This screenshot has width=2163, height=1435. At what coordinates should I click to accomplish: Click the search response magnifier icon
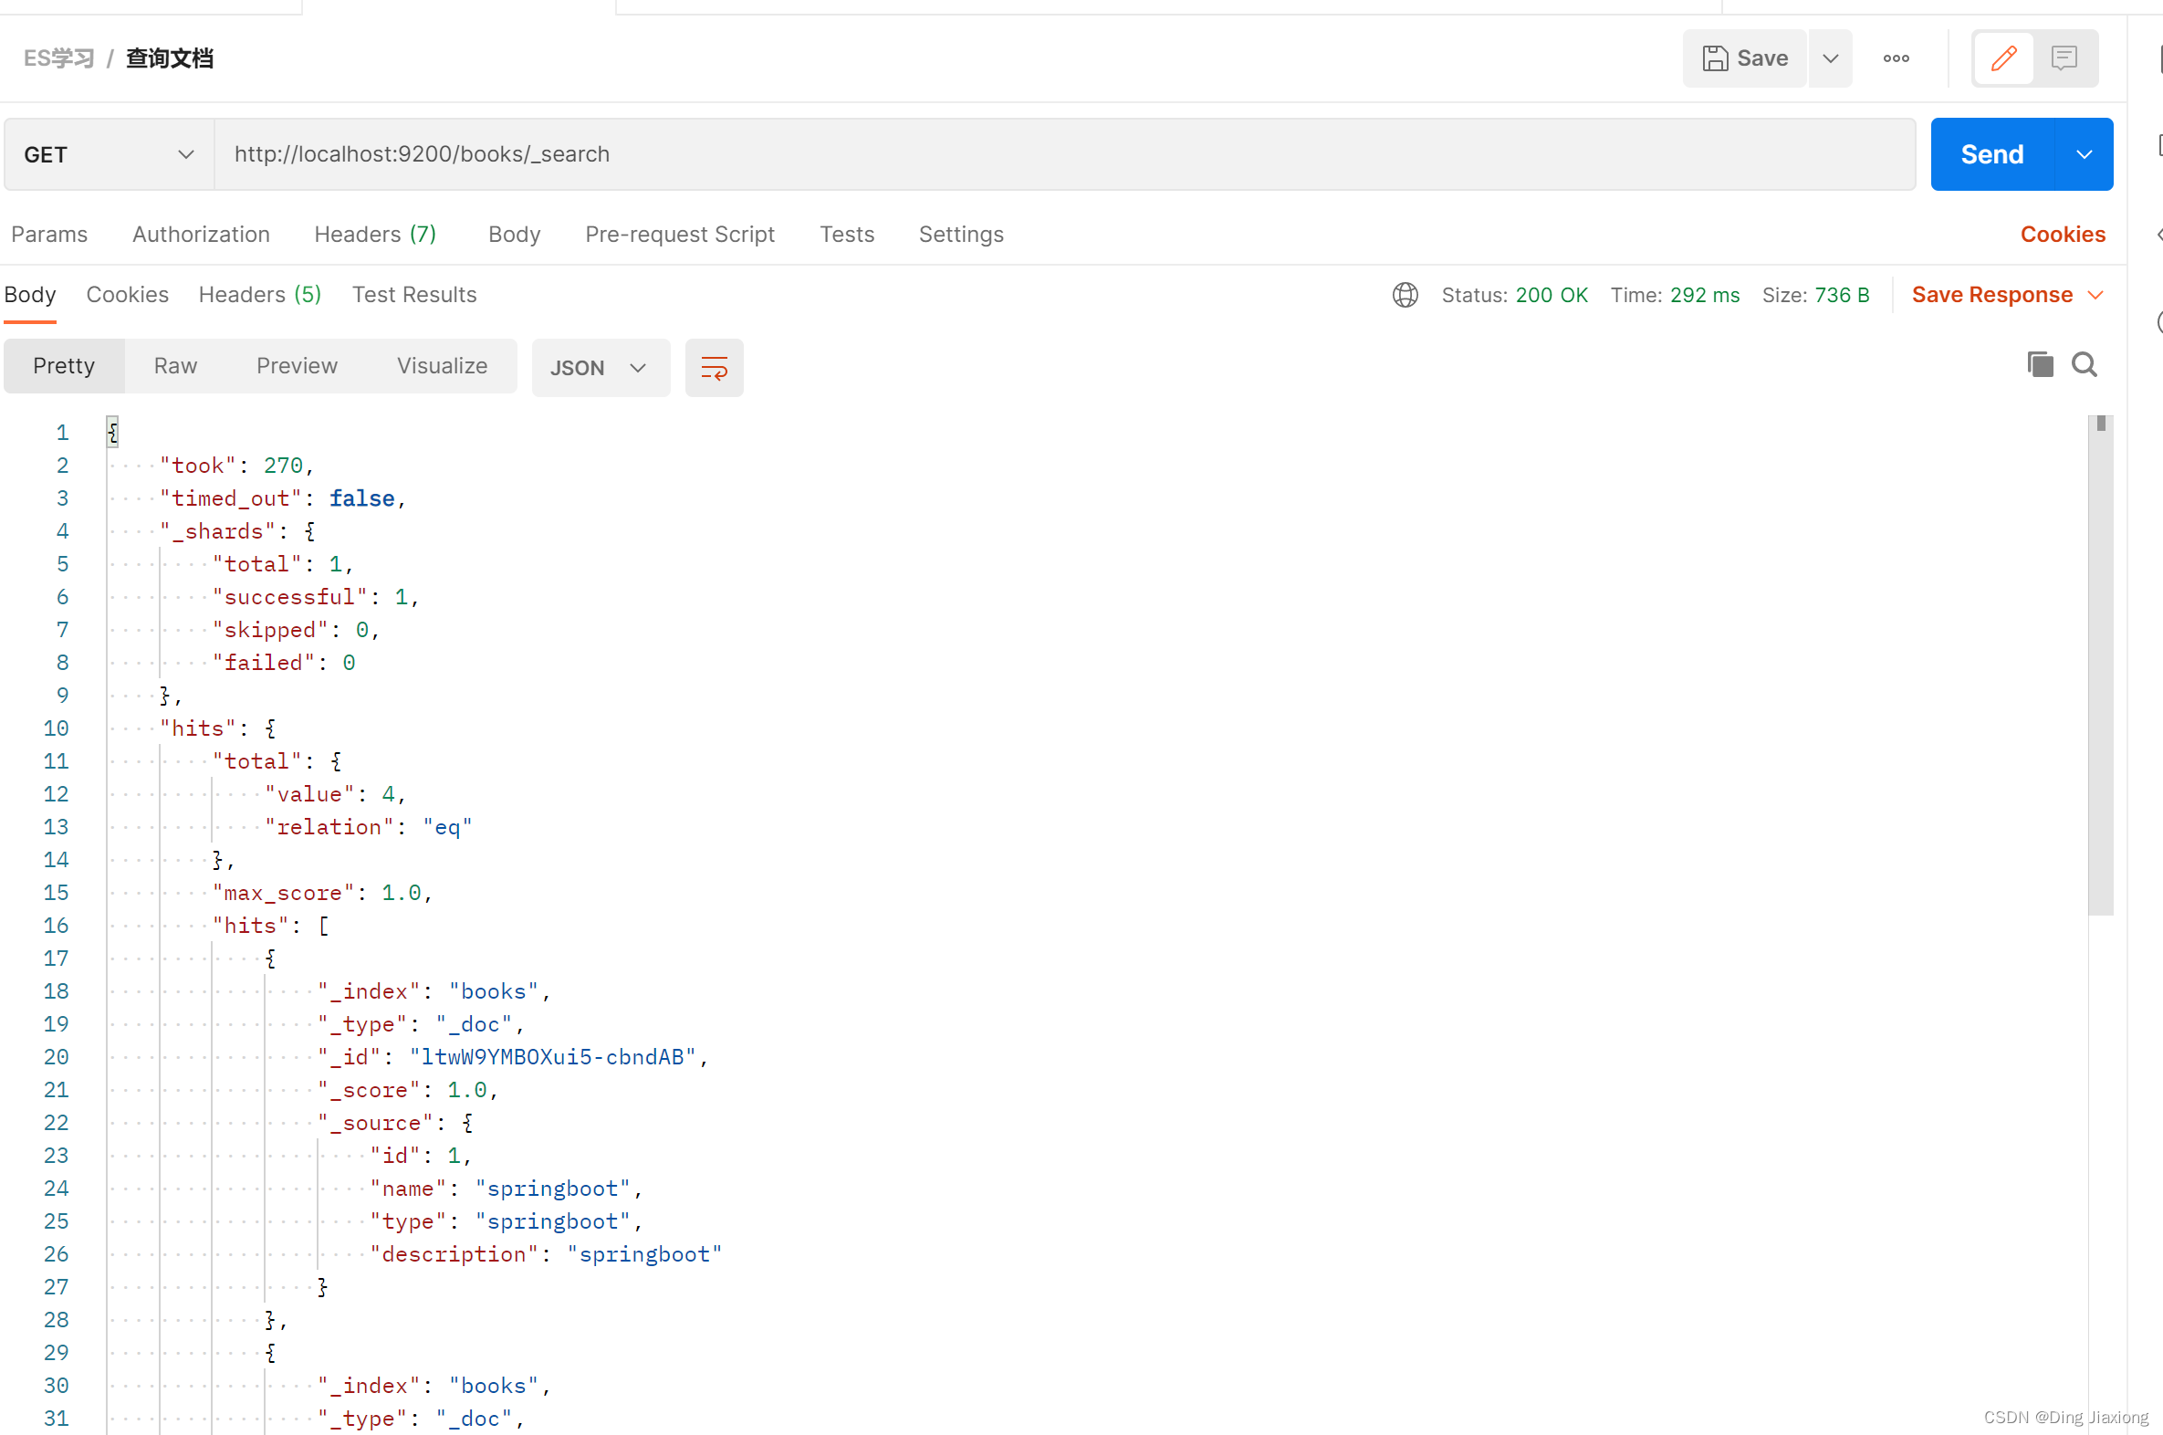click(x=2085, y=364)
